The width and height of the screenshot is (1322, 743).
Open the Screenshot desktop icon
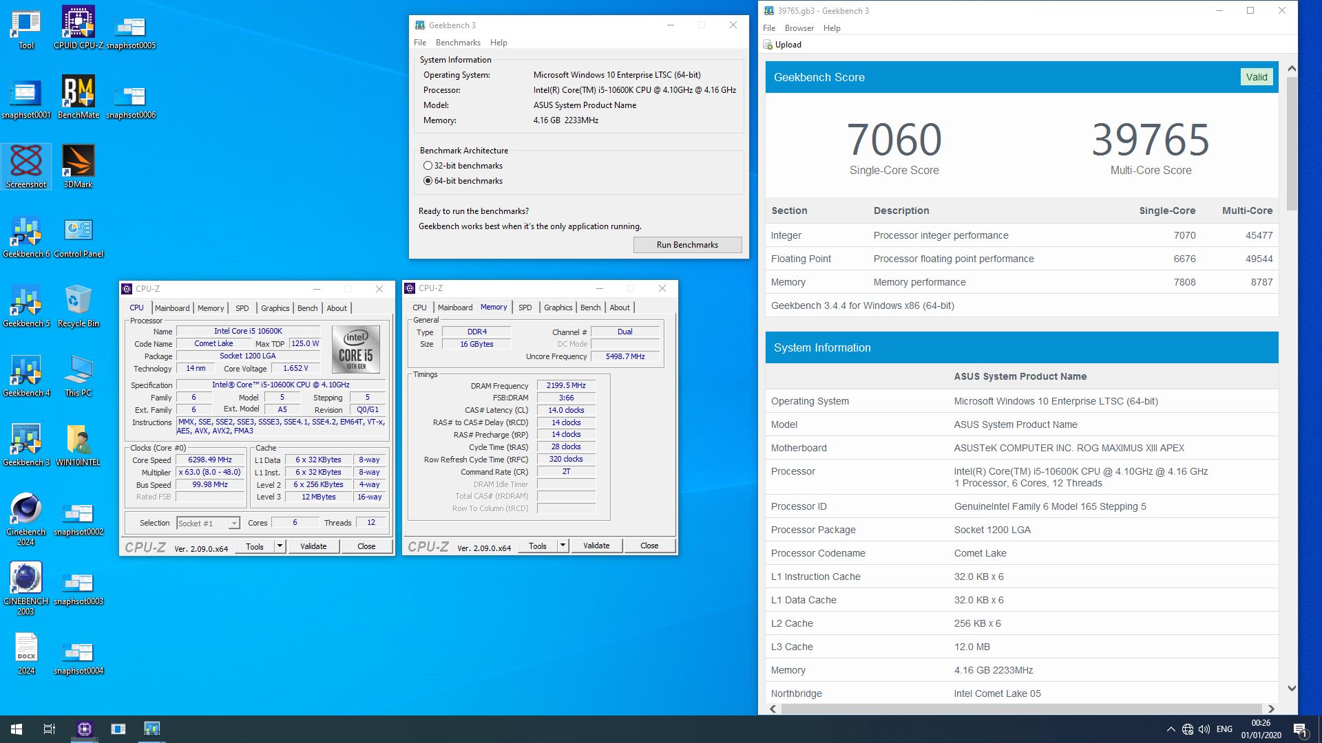click(26, 166)
